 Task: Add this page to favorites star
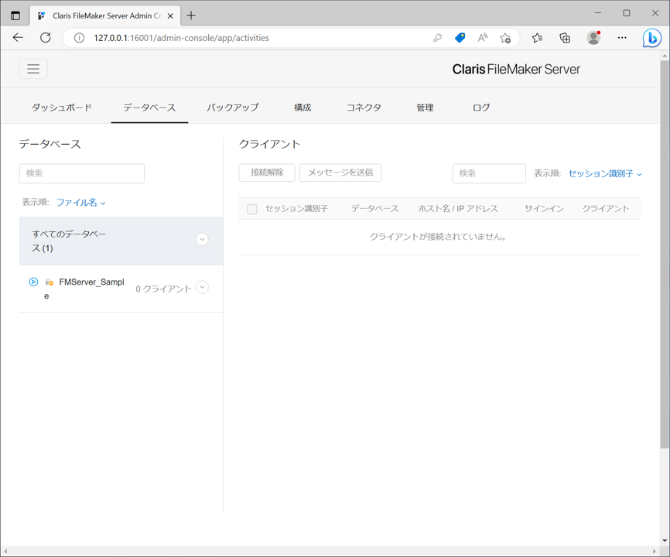pos(505,38)
